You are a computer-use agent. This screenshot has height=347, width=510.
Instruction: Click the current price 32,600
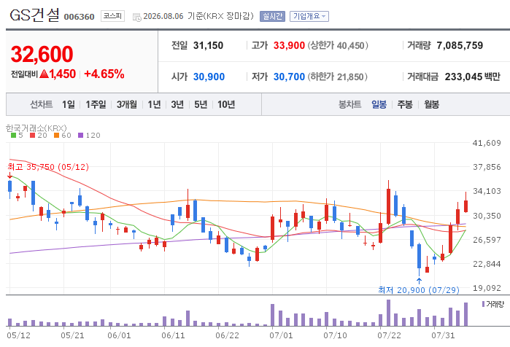[x=42, y=54]
